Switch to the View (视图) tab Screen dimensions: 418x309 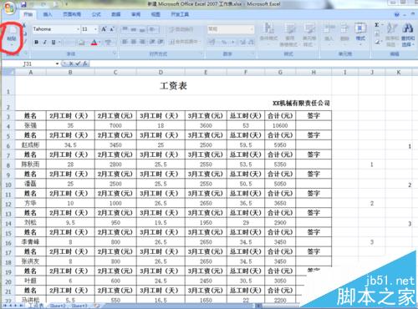pos(155,14)
